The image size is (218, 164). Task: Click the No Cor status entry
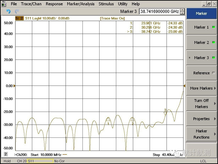click(59, 161)
